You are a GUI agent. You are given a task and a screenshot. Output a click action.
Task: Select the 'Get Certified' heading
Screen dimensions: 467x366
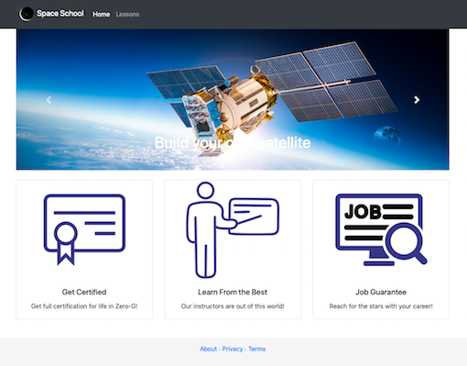[x=84, y=292]
